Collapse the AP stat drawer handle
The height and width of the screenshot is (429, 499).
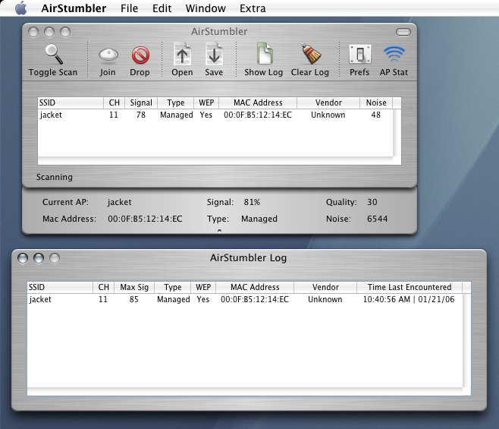[219, 229]
